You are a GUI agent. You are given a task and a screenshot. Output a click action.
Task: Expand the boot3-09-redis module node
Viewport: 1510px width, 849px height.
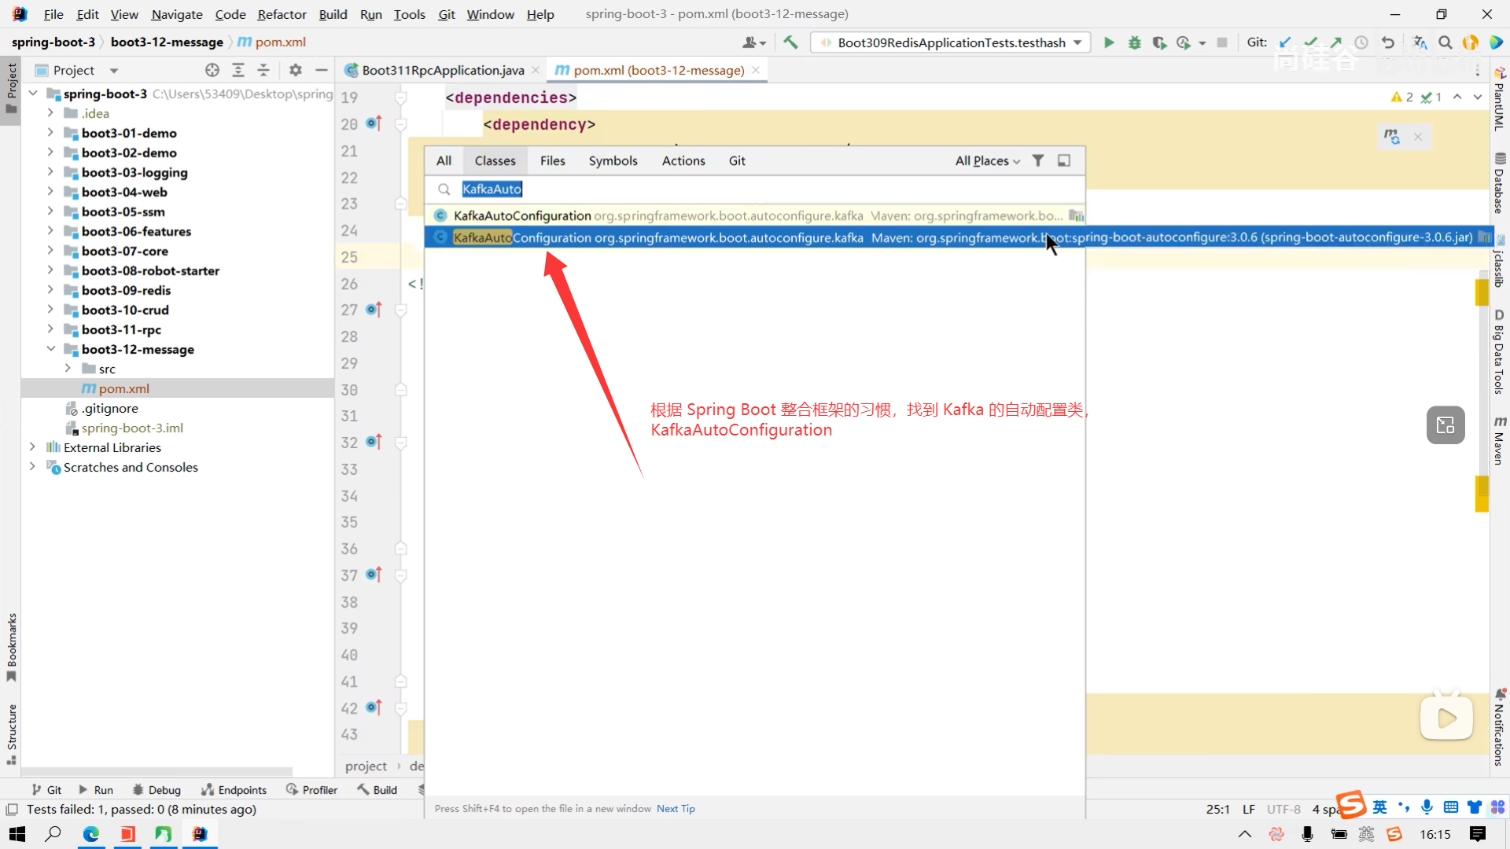click(x=50, y=290)
